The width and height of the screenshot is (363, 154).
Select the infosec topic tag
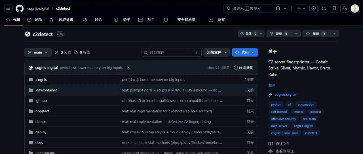coord(298,112)
